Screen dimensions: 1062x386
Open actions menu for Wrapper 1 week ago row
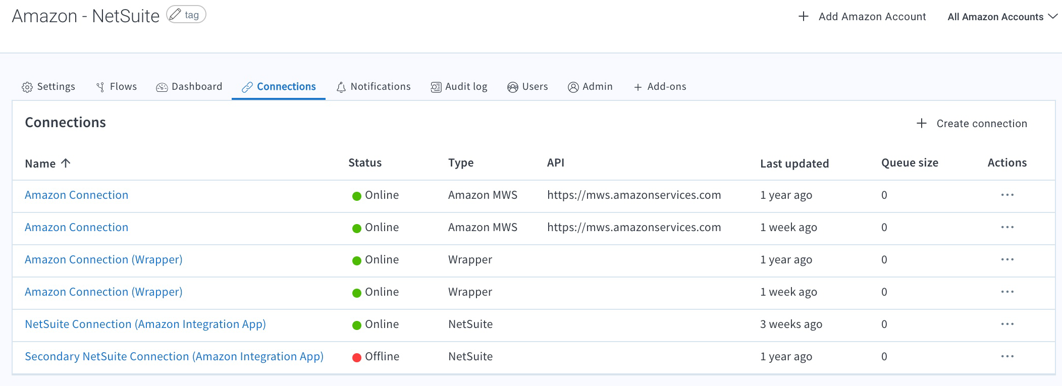[1007, 292]
